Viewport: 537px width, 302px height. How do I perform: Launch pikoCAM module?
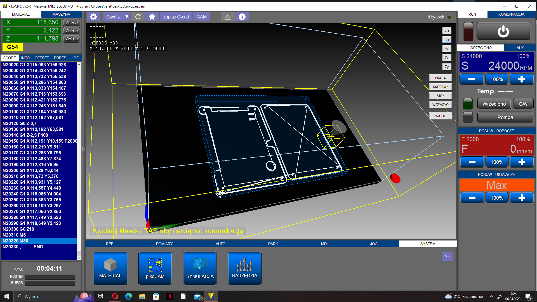pyautogui.click(x=155, y=268)
